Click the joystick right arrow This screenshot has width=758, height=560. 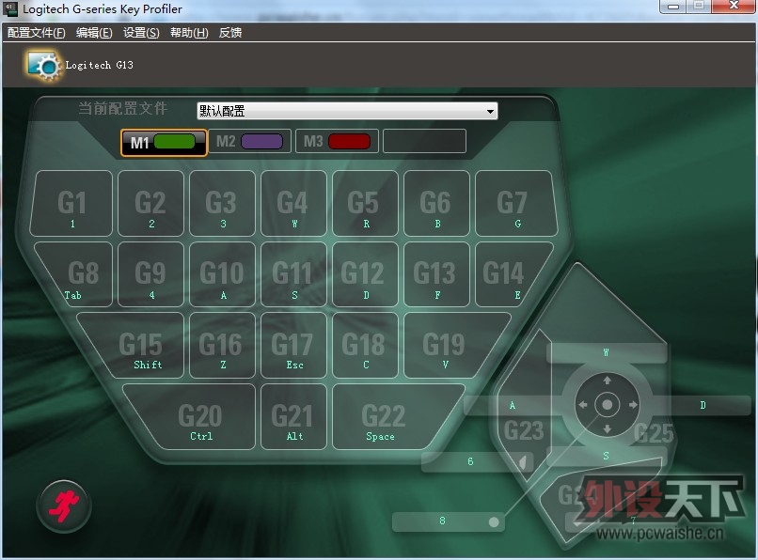coord(633,405)
